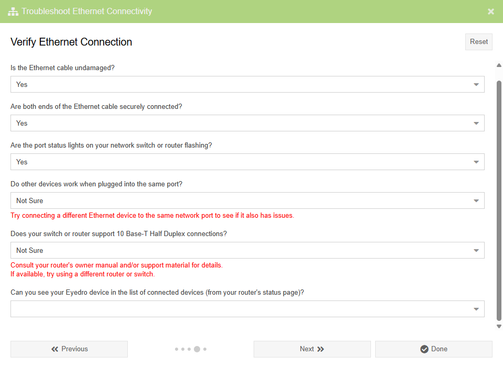The image size is (503, 368).
Task: Click the third step dot
Action: [189, 349]
